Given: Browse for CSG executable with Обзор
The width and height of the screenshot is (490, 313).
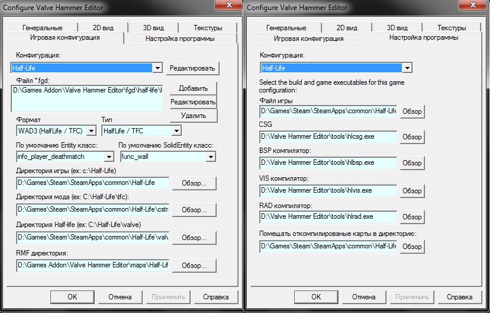Looking at the screenshot, I should click(x=412, y=137).
